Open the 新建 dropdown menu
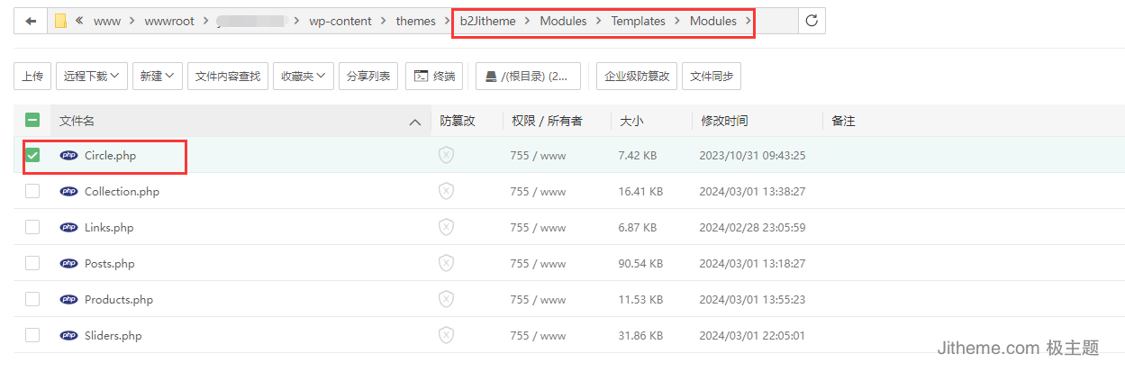The width and height of the screenshot is (1125, 381). click(x=157, y=77)
